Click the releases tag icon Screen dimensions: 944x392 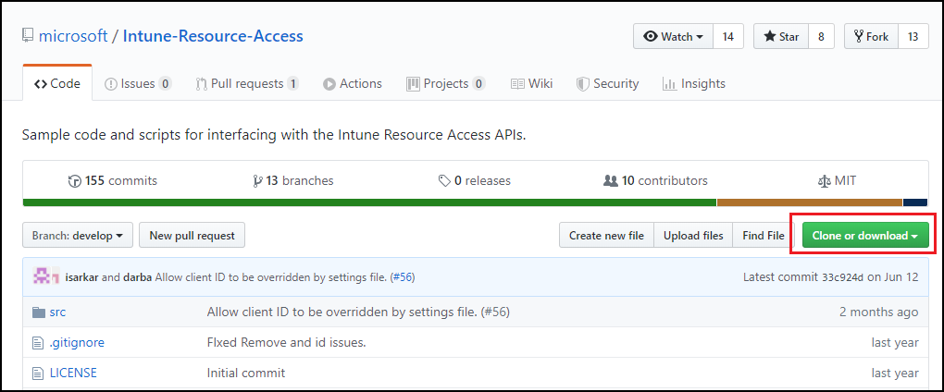pos(445,181)
